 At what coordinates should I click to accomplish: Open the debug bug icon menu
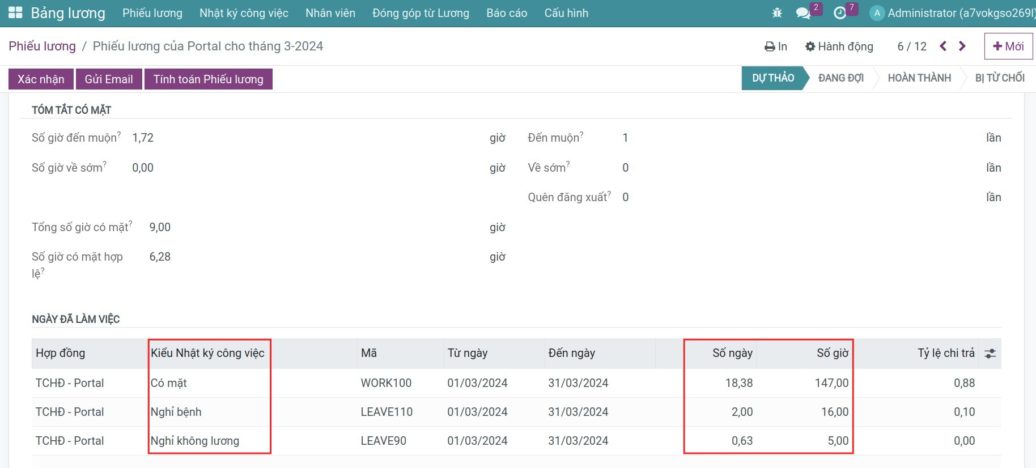tap(777, 12)
